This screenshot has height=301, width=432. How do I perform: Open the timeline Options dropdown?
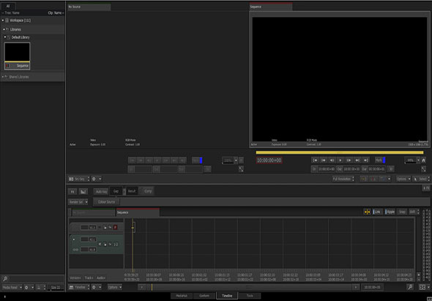(115, 287)
